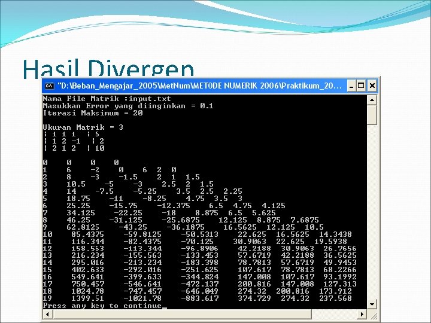Click the horizontal scrollbar left arrow
This screenshot has height=323, width=431.
point(47,314)
